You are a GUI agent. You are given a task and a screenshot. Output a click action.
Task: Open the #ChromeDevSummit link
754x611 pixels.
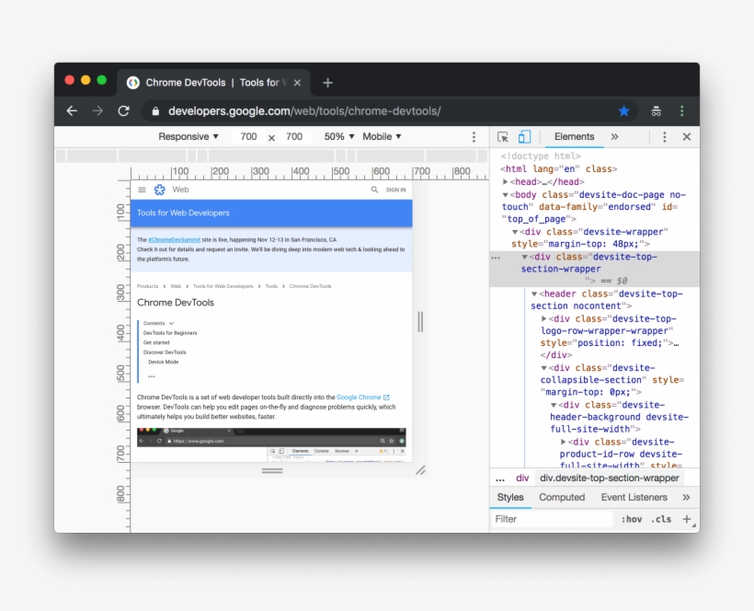(174, 239)
